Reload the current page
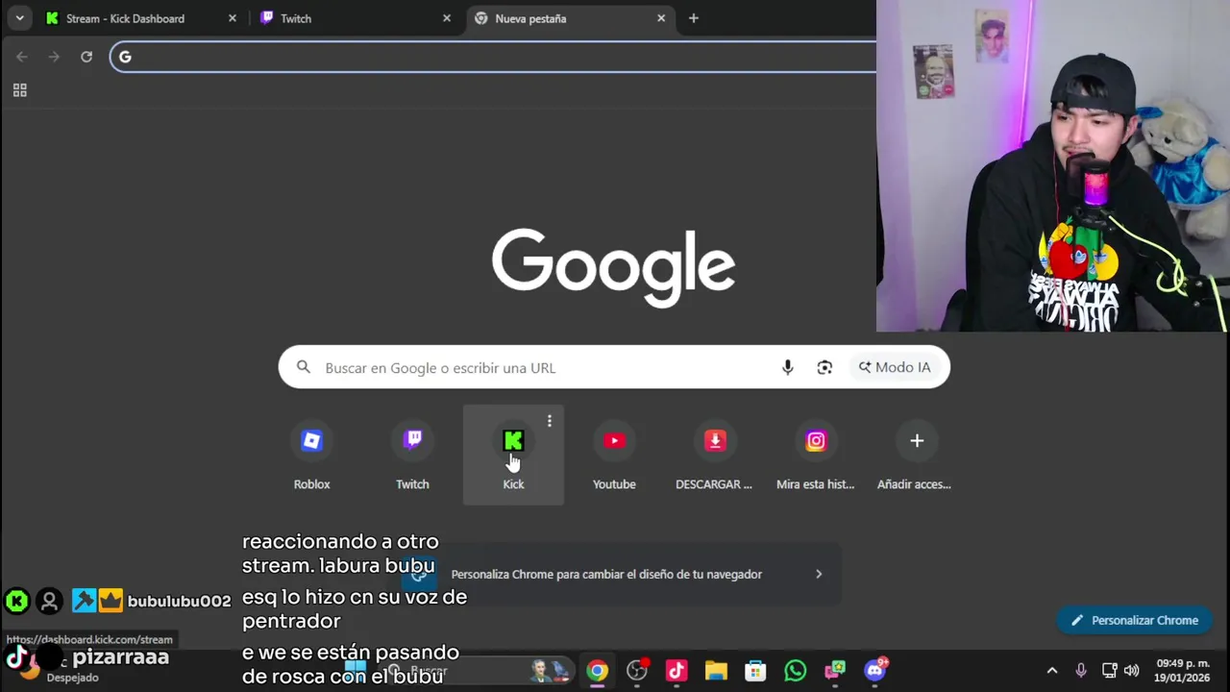This screenshot has width=1230, height=692. tap(86, 57)
